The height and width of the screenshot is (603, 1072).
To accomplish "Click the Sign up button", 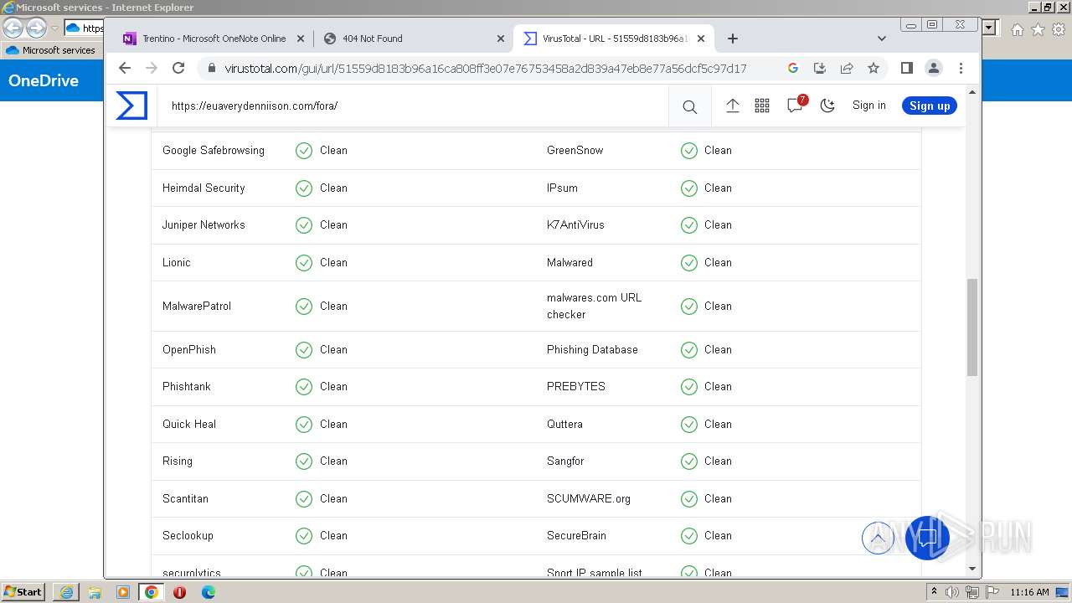I will pyautogui.click(x=930, y=106).
